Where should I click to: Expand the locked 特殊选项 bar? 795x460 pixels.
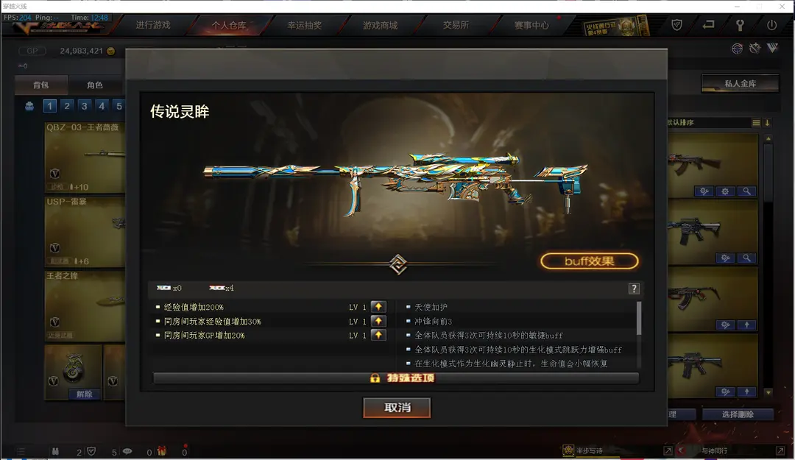pos(396,378)
